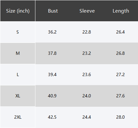Select length value 28.0
The image size is (138, 128).
pyautogui.click(x=120, y=117)
